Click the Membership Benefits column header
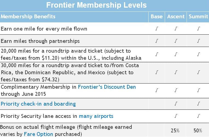Viewport: 209px width, 137px height. pos(28,16)
